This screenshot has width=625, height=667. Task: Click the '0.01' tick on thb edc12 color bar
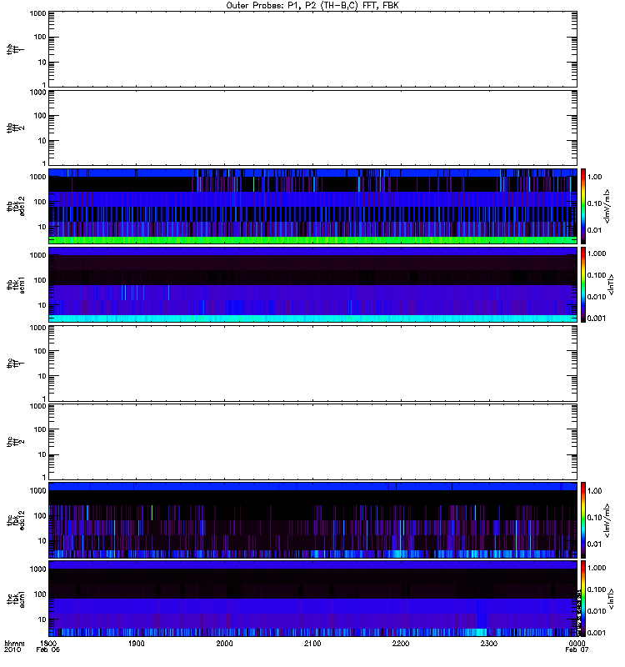[x=595, y=230]
